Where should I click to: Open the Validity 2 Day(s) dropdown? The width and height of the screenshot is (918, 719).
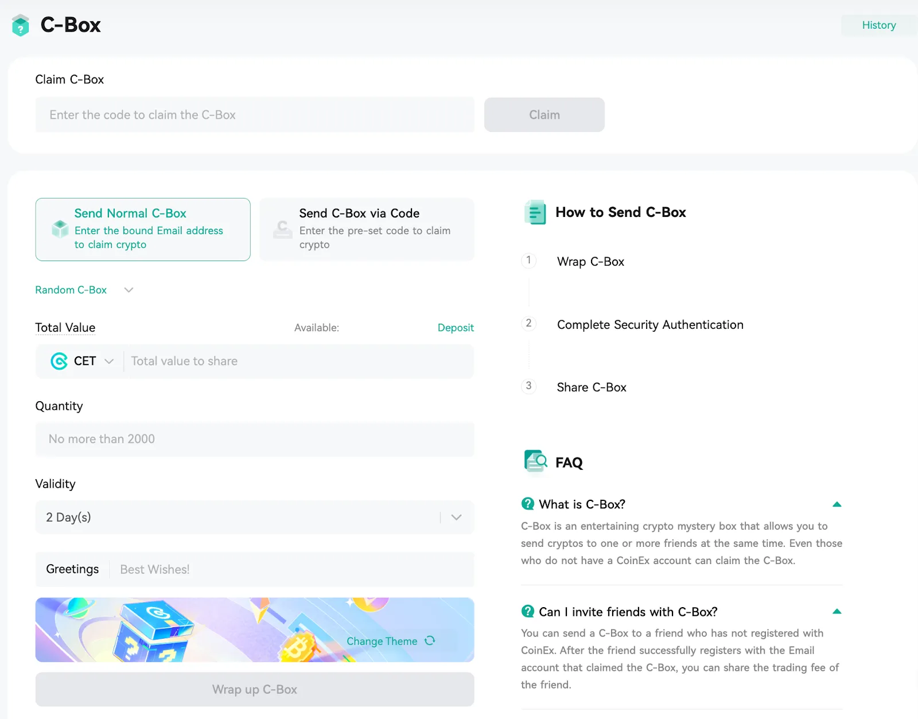255,518
